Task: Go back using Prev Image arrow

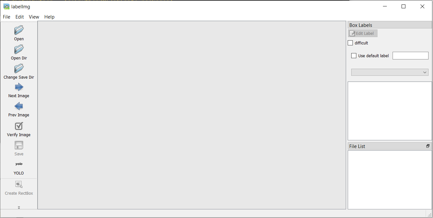Action: [19, 106]
